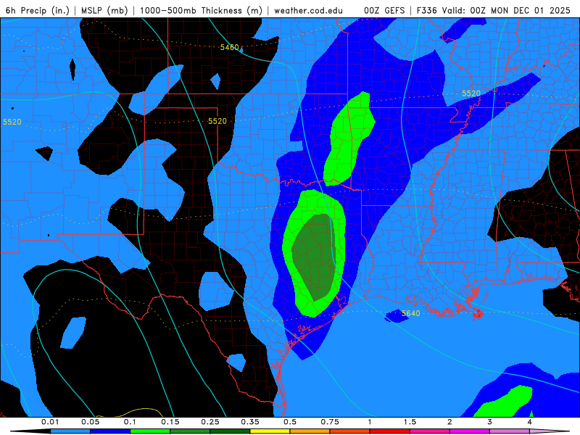Click the '5520' label in the map's center-left

(217, 121)
